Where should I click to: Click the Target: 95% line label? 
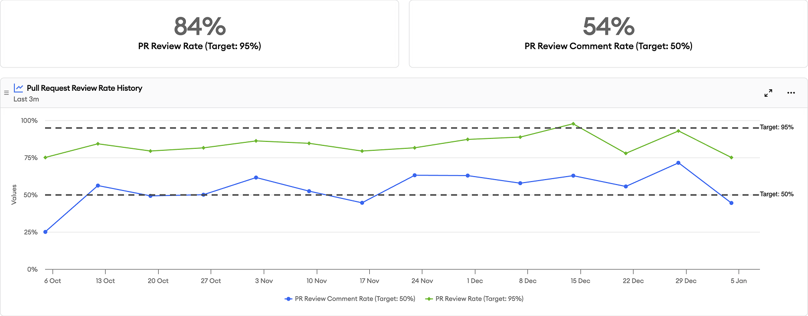coord(777,127)
